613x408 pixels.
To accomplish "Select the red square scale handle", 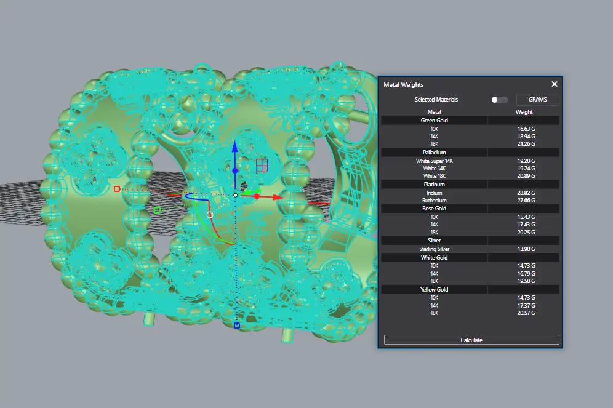I will (x=117, y=189).
